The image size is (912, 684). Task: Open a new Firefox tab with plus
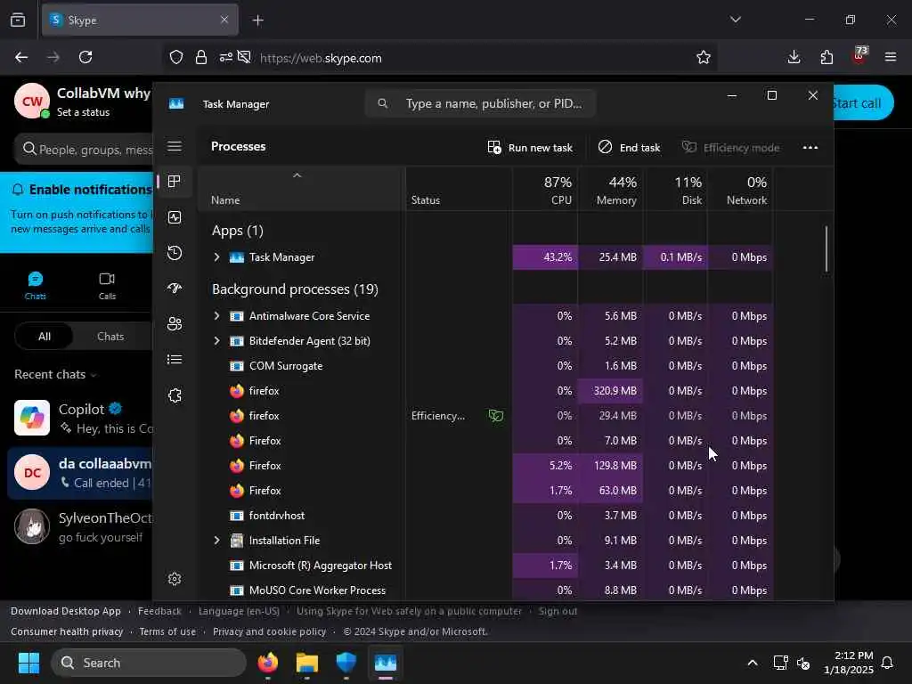click(257, 20)
